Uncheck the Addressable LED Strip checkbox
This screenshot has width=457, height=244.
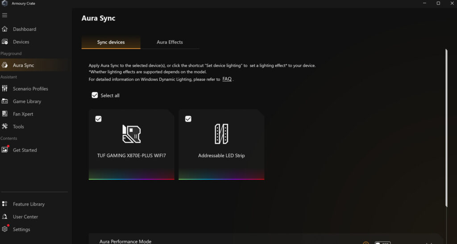(188, 119)
